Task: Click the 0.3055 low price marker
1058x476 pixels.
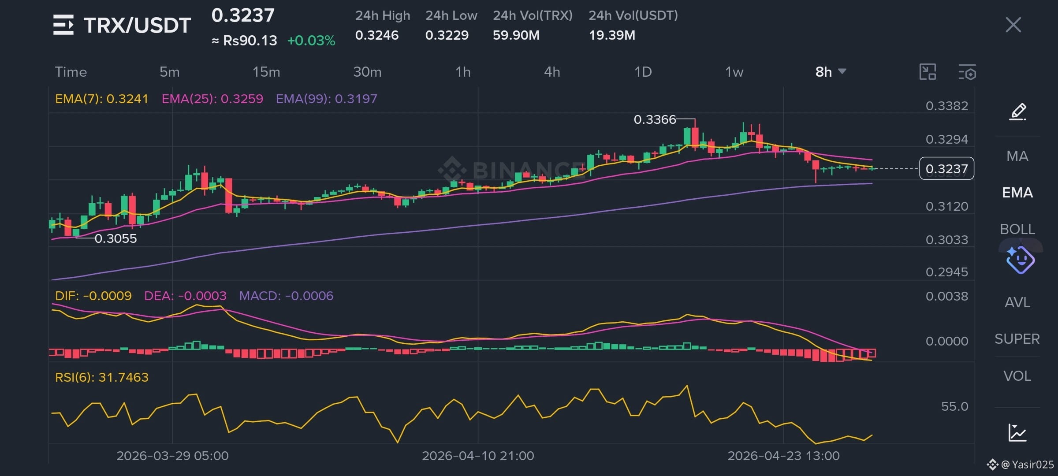Action: click(115, 238)
